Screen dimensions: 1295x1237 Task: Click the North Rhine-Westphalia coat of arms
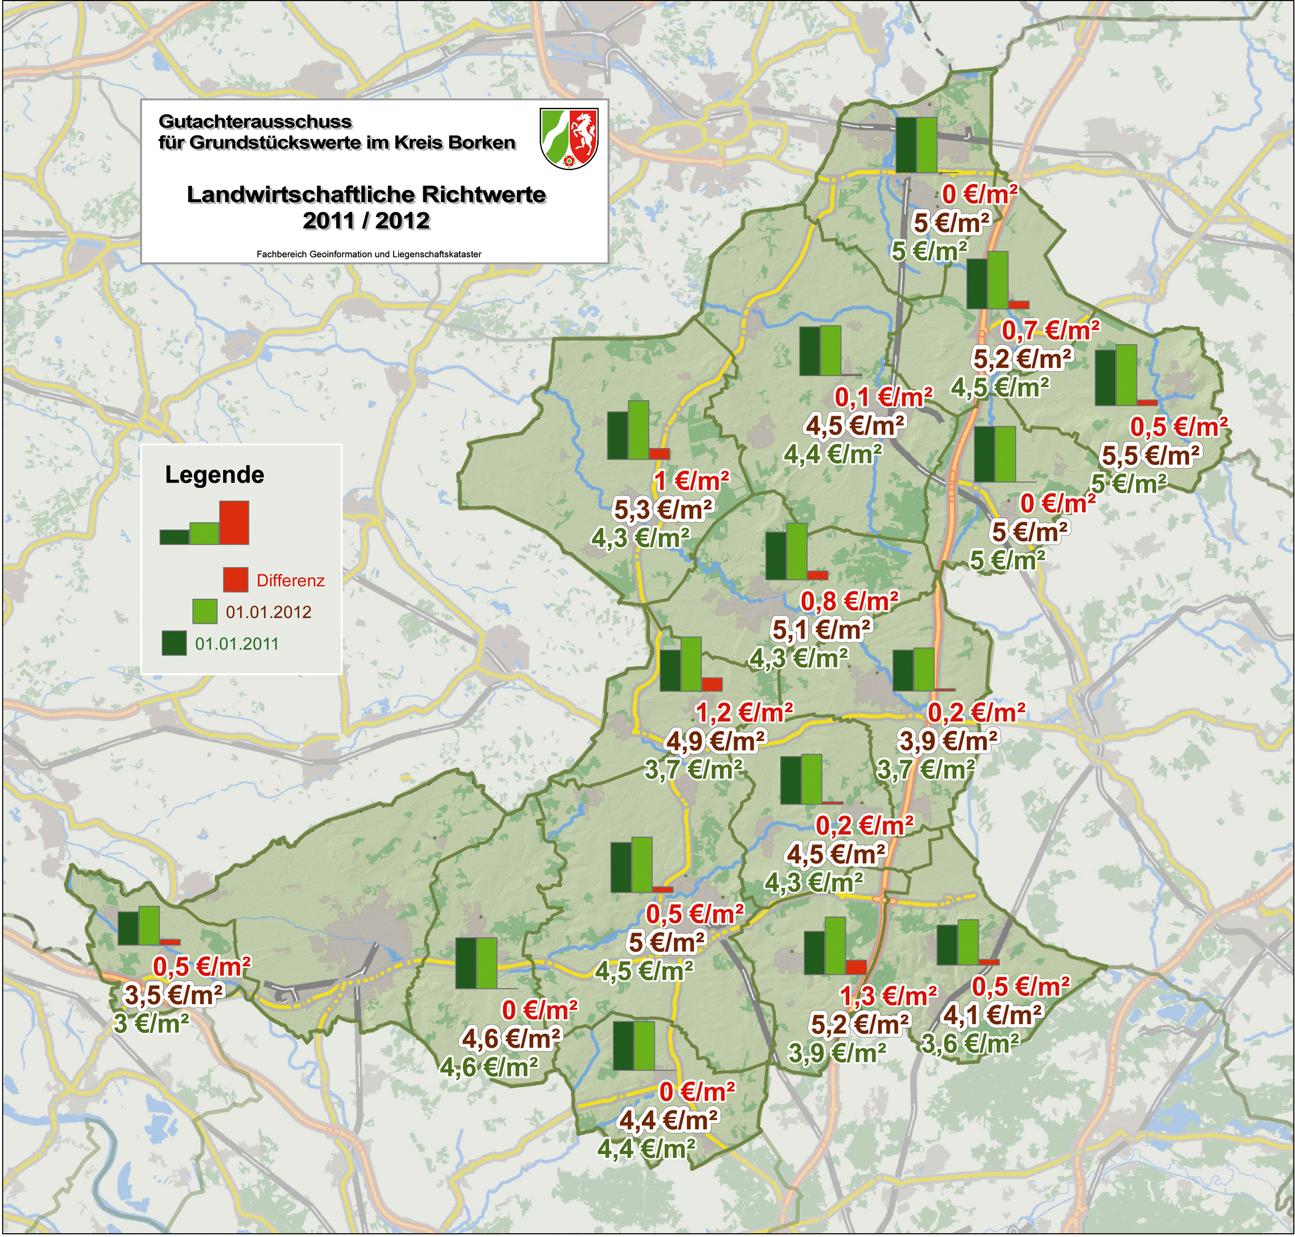[569, 139]
